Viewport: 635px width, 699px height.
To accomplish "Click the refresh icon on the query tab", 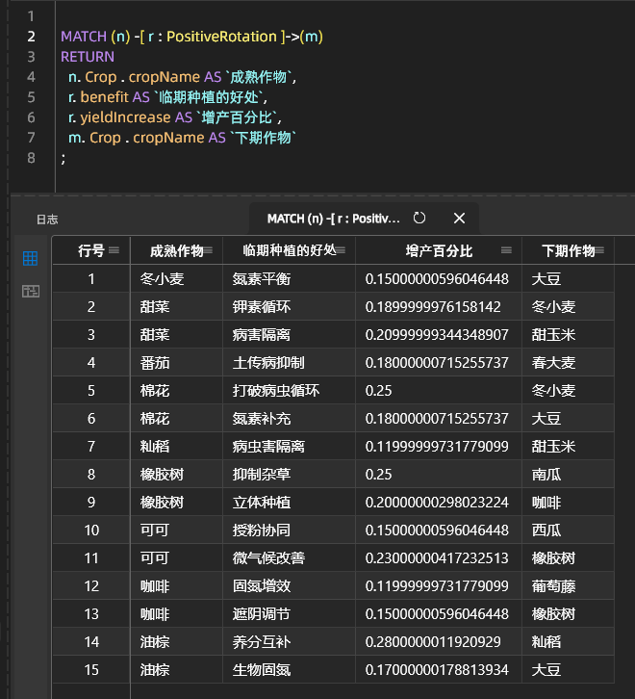I will (x=419, y=219).
